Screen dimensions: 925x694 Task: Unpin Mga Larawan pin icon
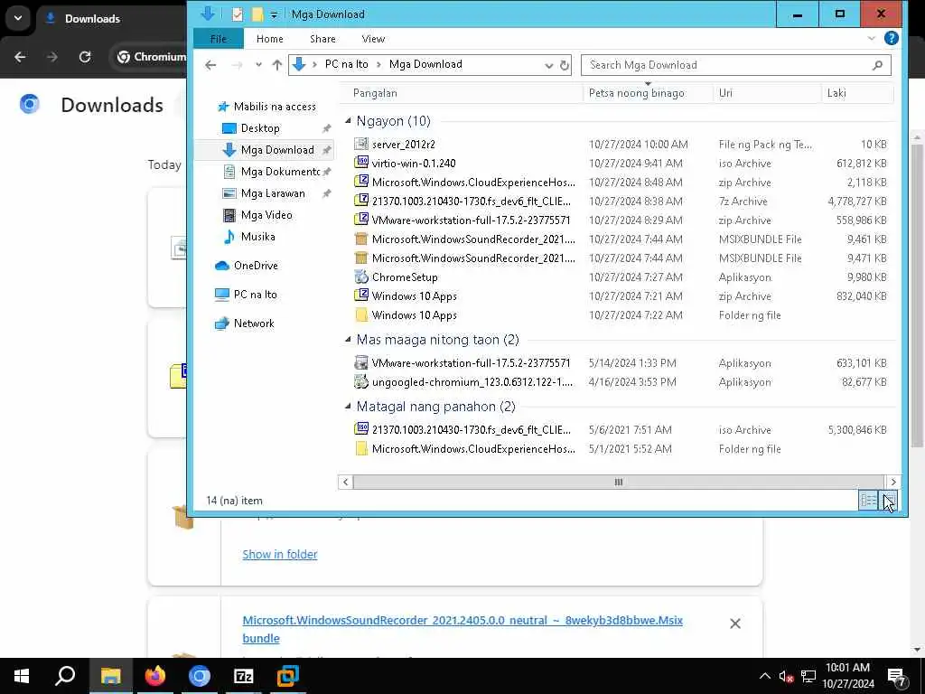[326, 193]
